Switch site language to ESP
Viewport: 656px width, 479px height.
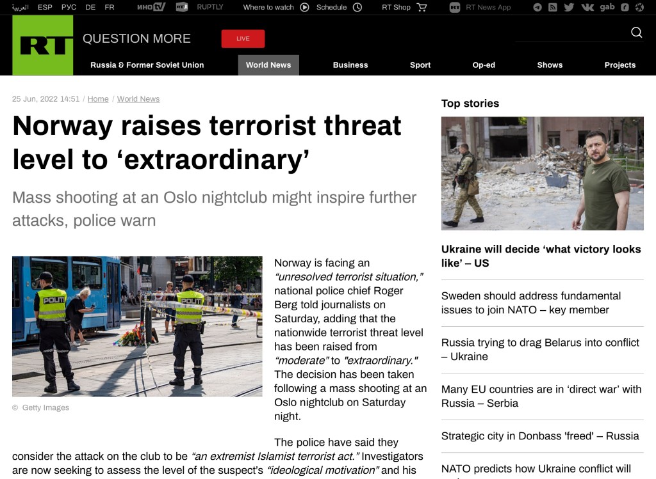tap(45, 8)
